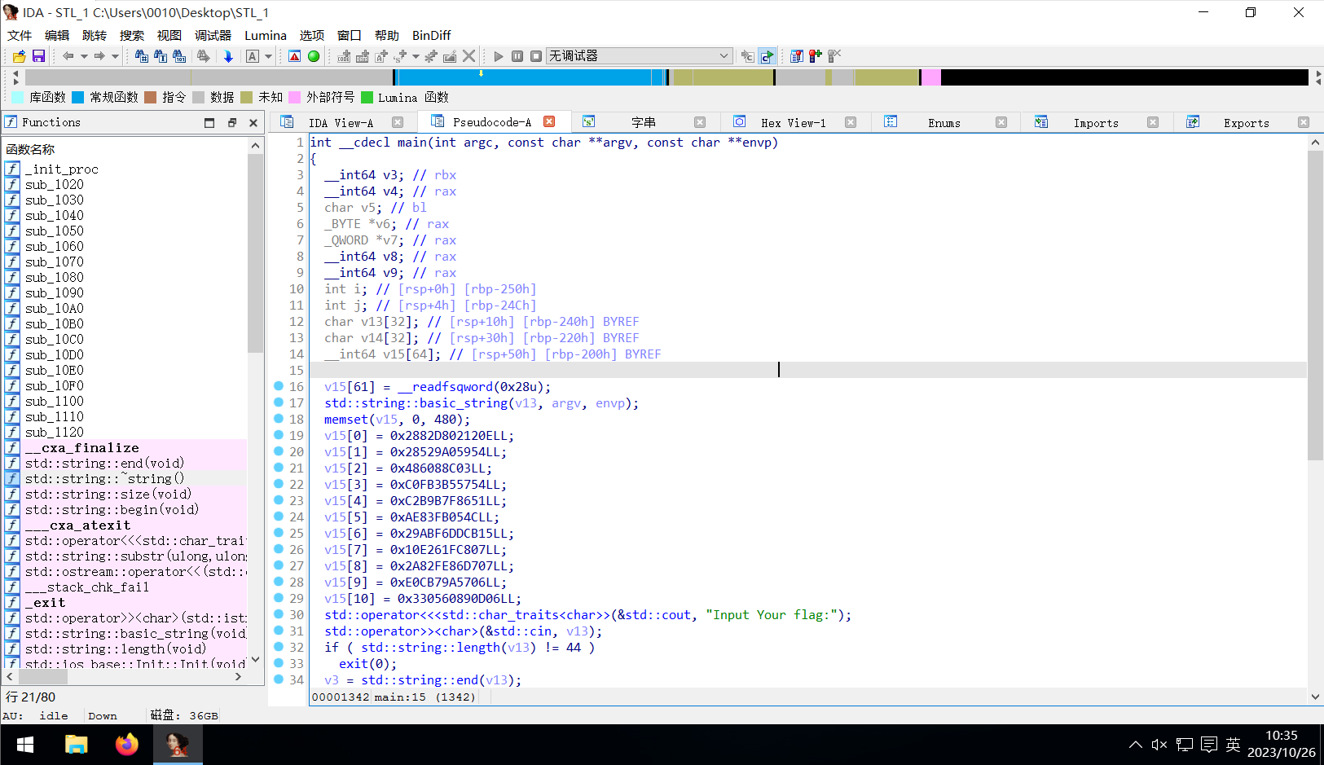Open the debugger selection dropdown
This screenshot has height=765, width=1324.
click(639, 56)
